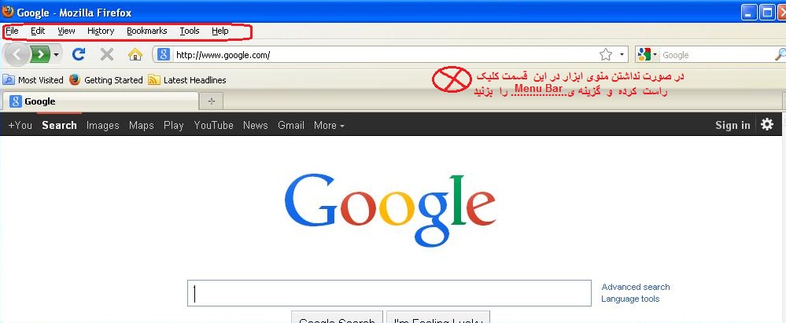Go to the Home page icon
This screenshot has width=786, height=323.
pos(135,54)
